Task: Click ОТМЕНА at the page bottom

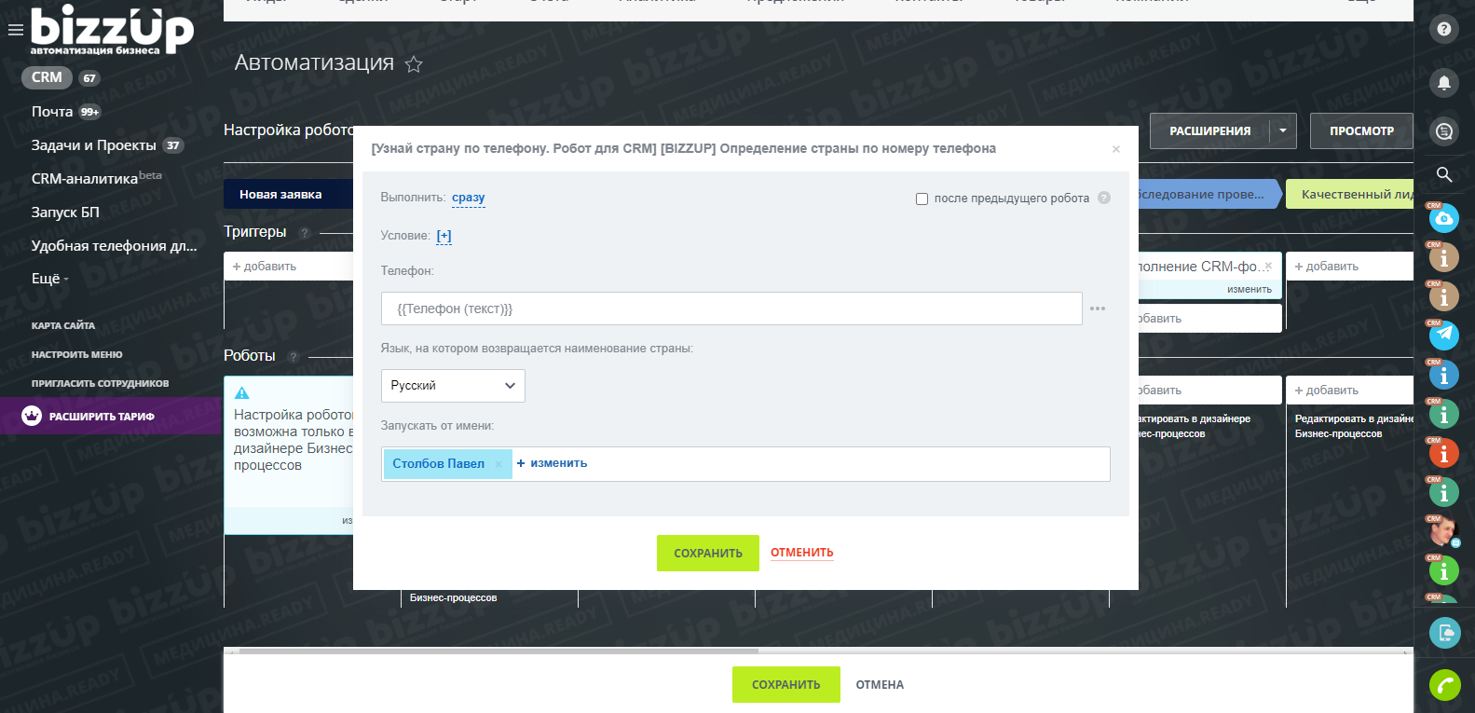Action: pos(880,684)
